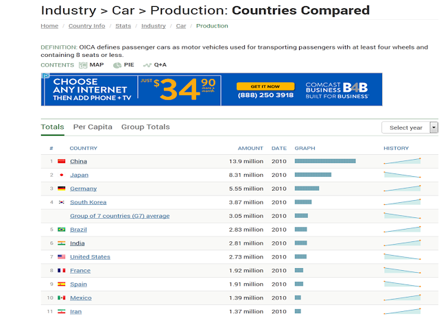
Task: Click China's production bar graph
Action: pyautogui.click(x=325, y=161)
